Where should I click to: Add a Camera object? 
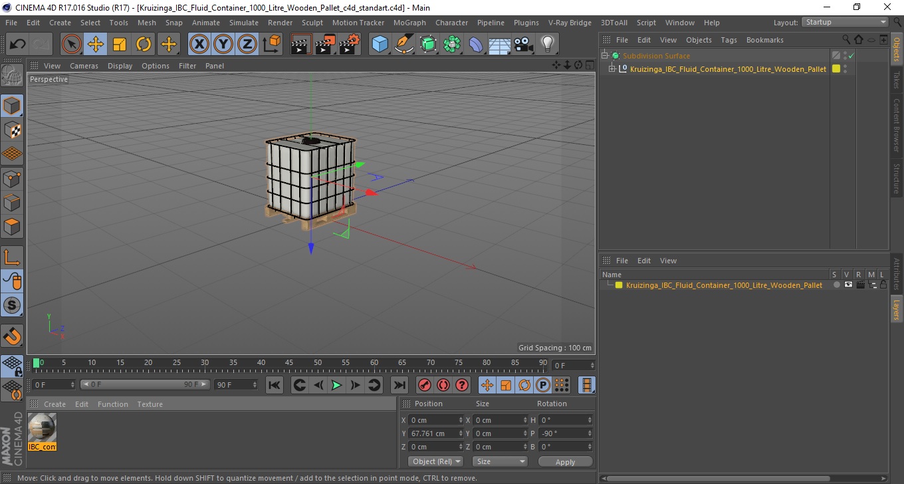[523, 45]
